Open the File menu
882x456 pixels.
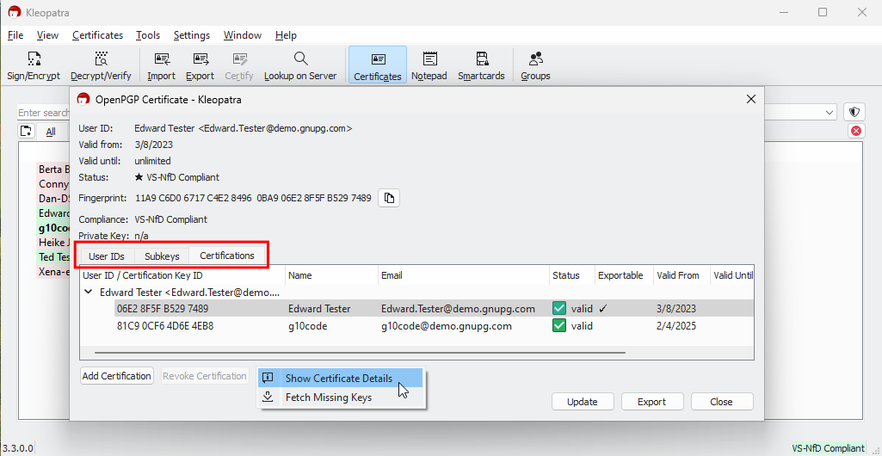pos(15,35)
